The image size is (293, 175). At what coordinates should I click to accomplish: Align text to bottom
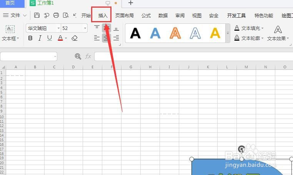click(x=116, y=29)
